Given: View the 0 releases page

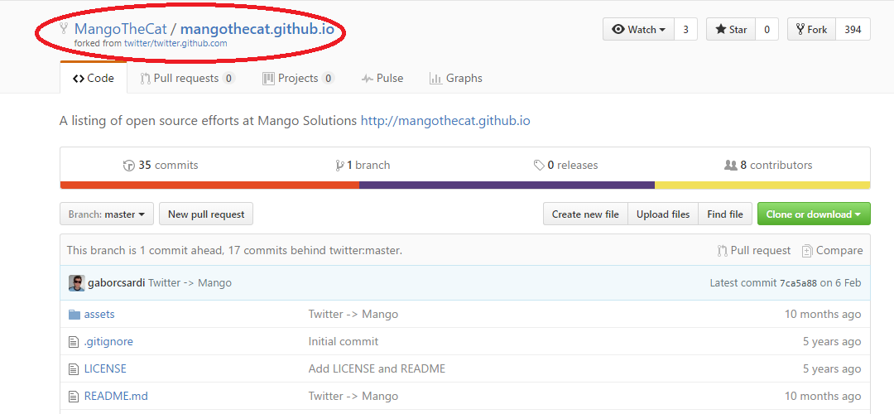Looking at the screenshot, I should [565, 166].
